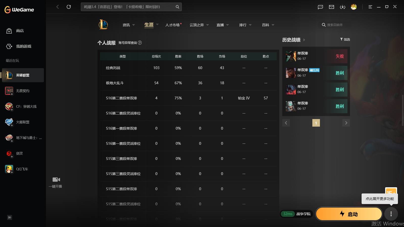This screenshot has width=404, height=227.
Task: Click the 经典对战 row label
Action: click(113, 68)
